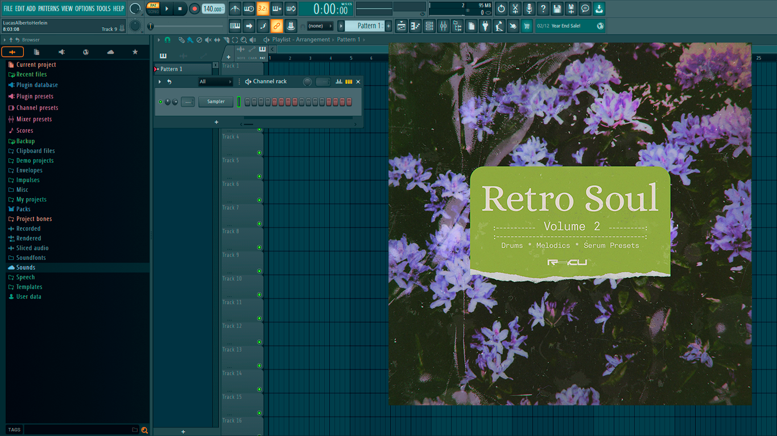Toggle multilink to controllers
Viewport: 777px width, 436px height.
click(x=291, y=26)
